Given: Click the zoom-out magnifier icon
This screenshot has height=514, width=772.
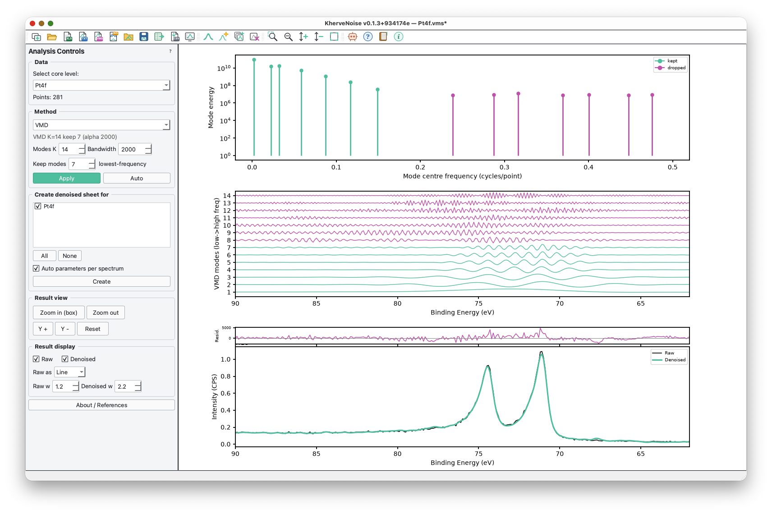Looking at the screenshot, I should pos(288,37).
